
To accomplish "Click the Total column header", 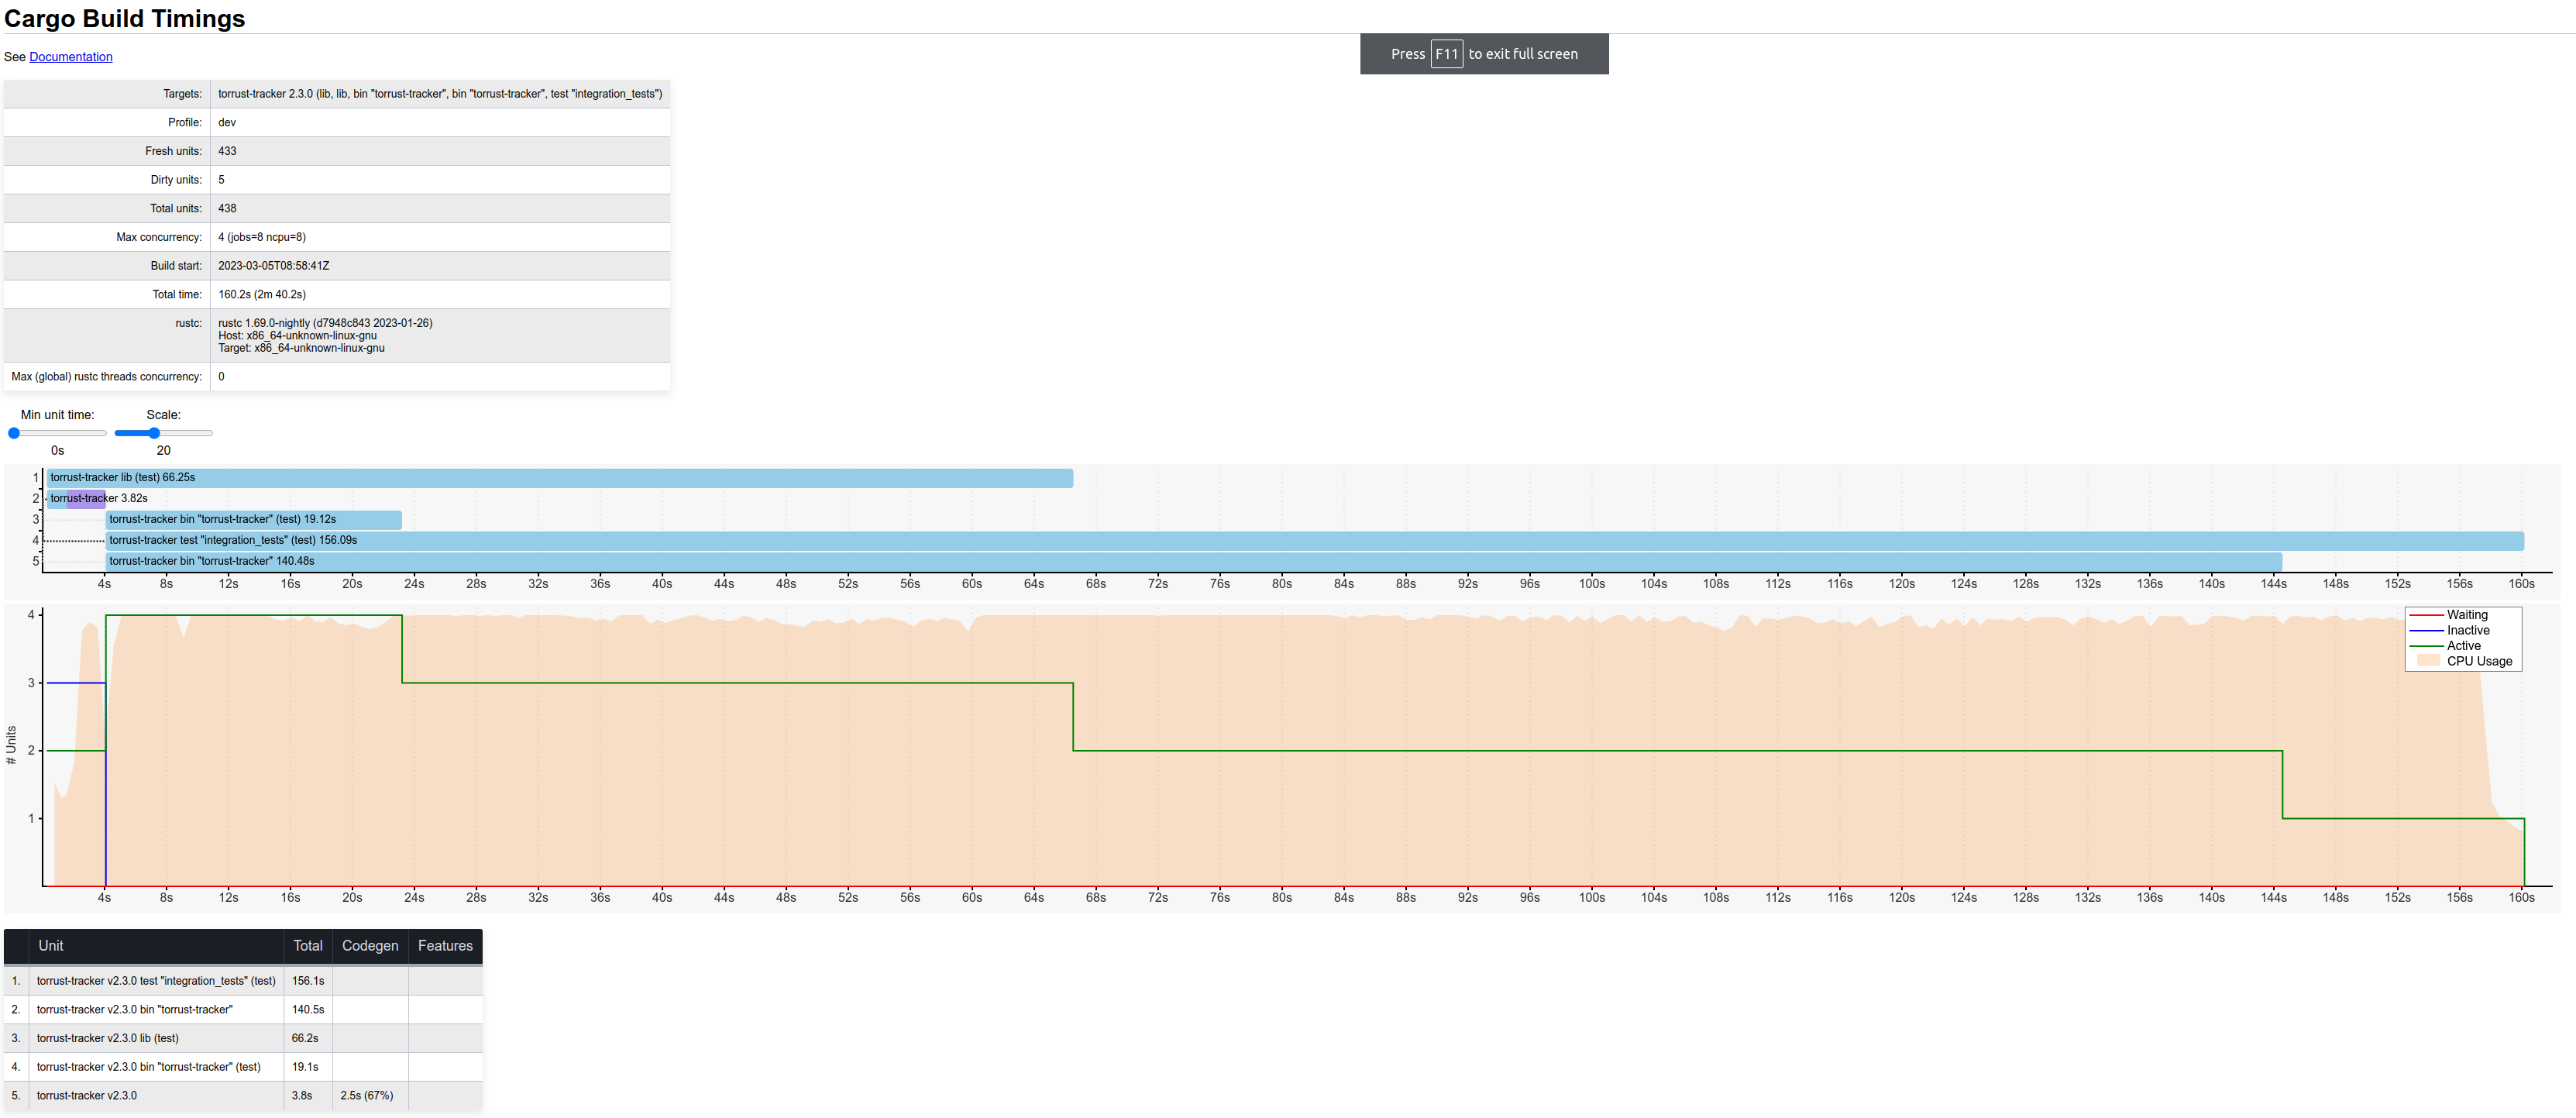I will (308, 946).
